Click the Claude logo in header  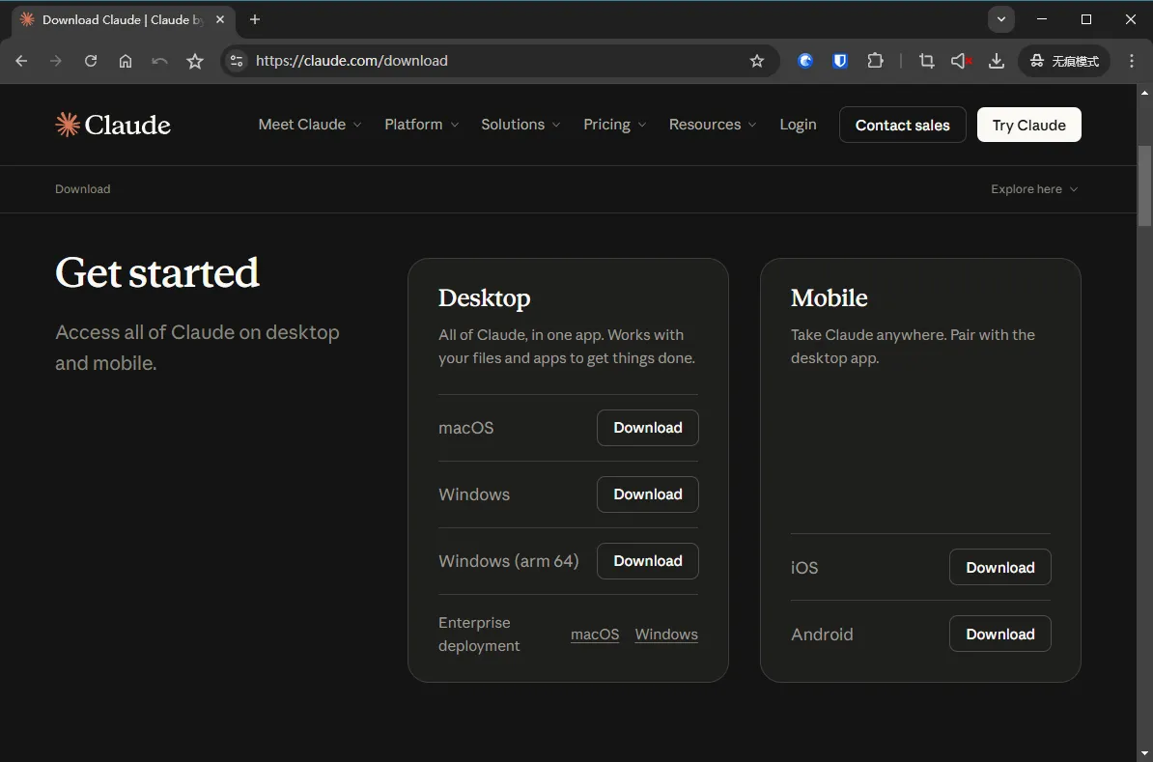click(x=113, y=125)
